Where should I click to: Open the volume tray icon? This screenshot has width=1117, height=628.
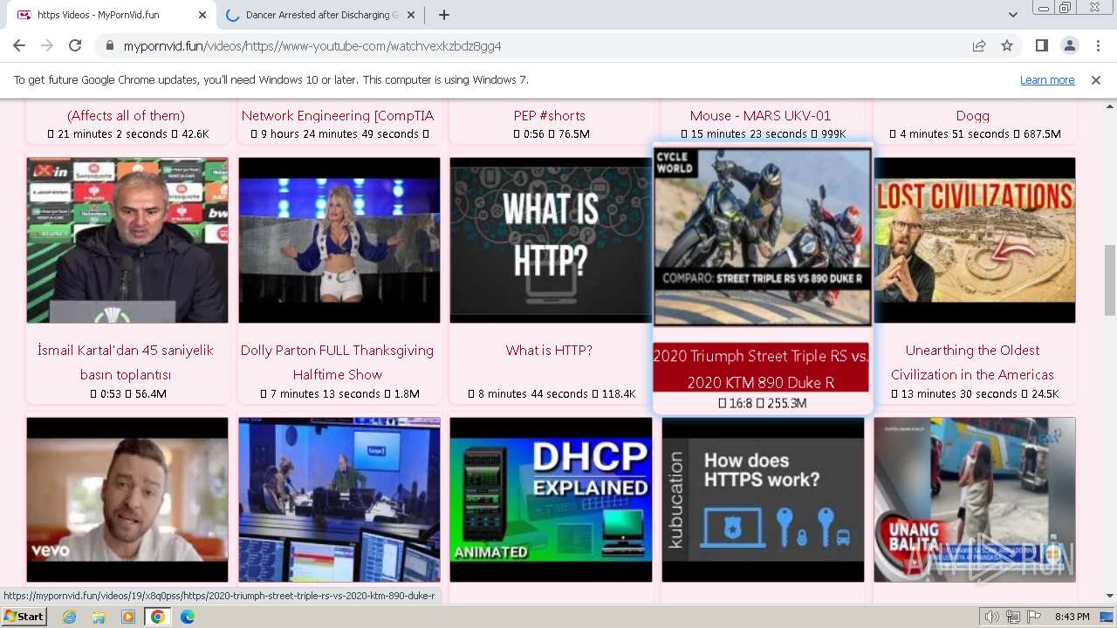[x=992, y=617]
